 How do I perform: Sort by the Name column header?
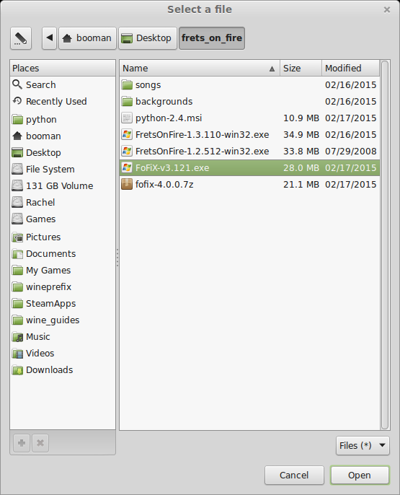pyautogui.click(x=200, y=68)
